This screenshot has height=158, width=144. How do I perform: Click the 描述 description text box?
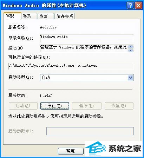(x=84, y=48)
